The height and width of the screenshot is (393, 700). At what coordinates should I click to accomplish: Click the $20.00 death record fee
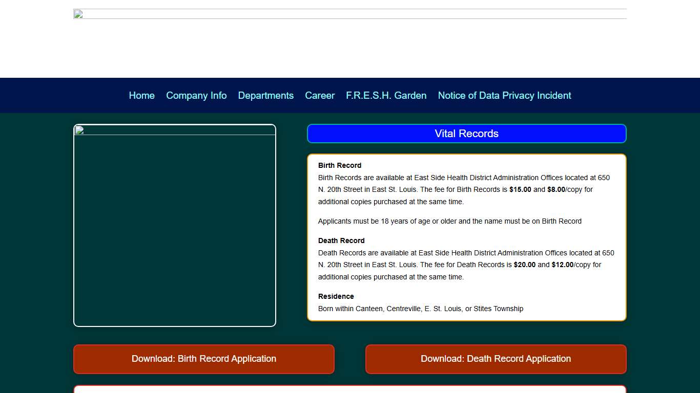pos(524,265)
